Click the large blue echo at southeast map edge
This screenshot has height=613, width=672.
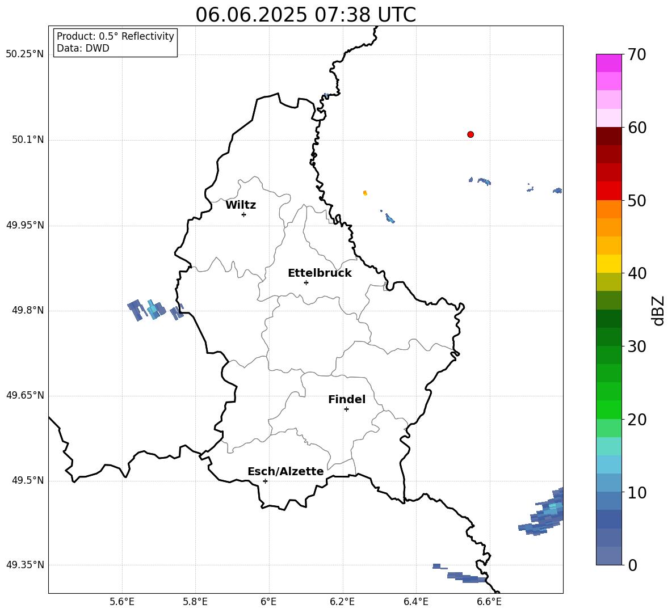tap(542, 512)
